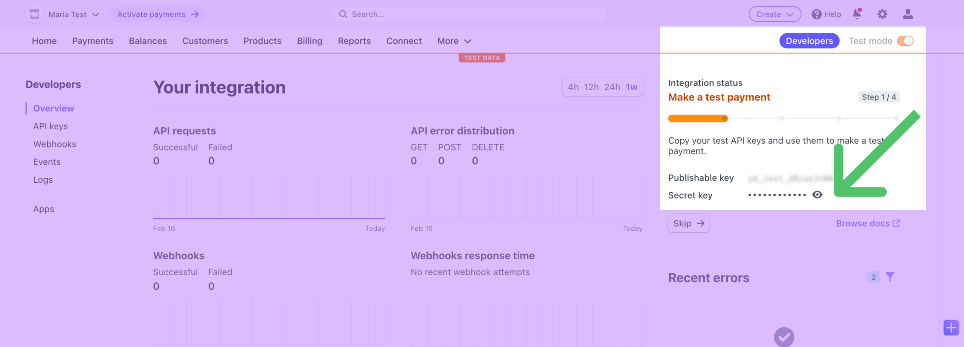Open the Browse docs link
The height and width of the screenshot is (347, 964).
pyautogui.click(x=868, y=223)
